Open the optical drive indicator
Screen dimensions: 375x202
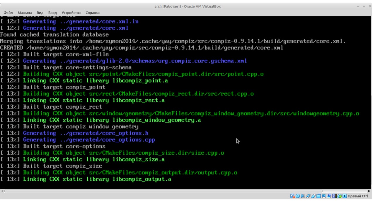[297, 196]
